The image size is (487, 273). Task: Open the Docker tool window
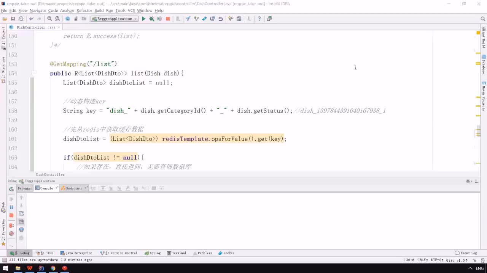point(226,253)
